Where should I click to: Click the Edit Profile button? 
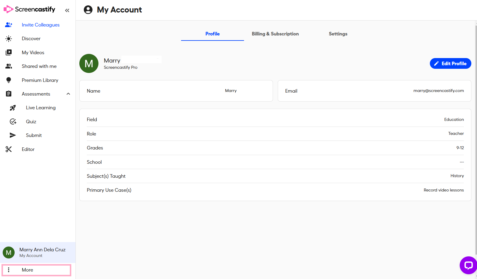click(x=450, y=63)
